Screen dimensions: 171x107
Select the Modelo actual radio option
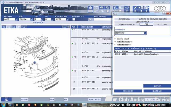point(115,39)
